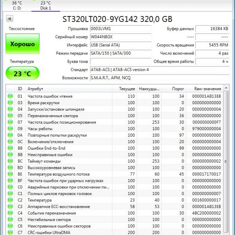
Task: Click the disk title ST320LT020-9YG142 320,0 GB
Action: point(117,19)
